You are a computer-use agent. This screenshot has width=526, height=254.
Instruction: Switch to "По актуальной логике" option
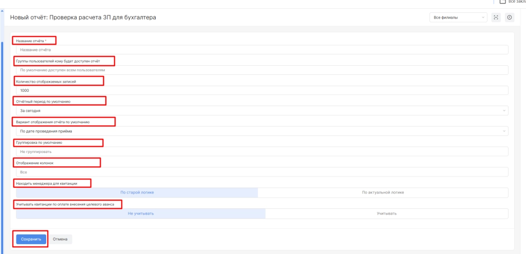(383, 192)
